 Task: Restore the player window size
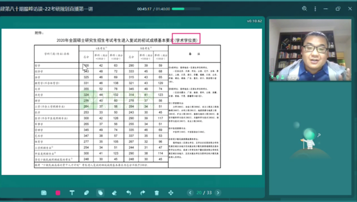[338, 9]
